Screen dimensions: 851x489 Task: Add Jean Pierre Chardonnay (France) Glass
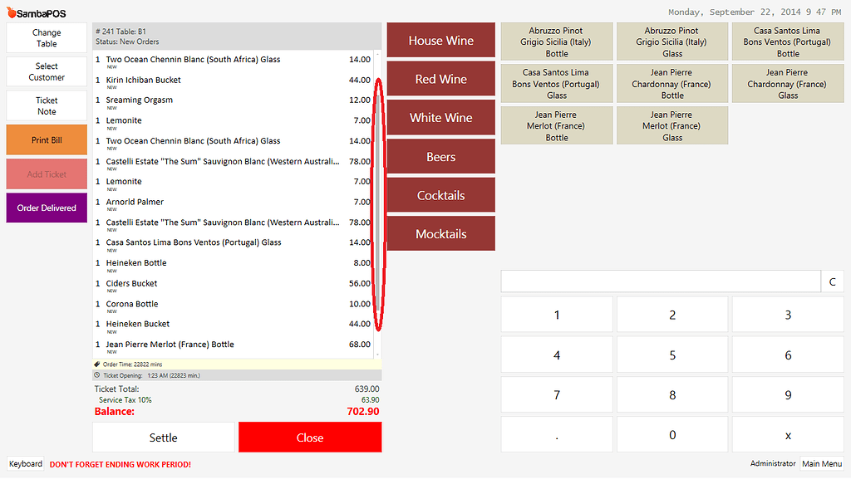pos(787,83)
